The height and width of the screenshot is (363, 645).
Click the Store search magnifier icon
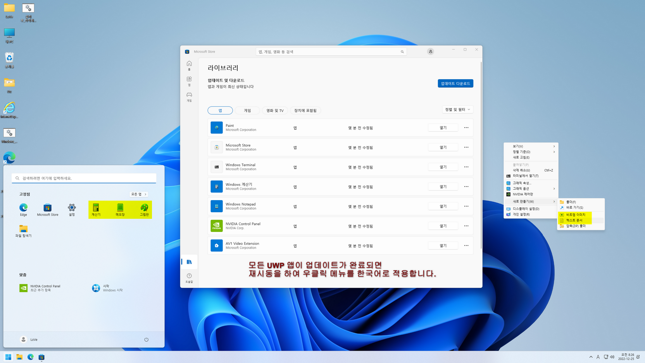click(x=402, y=52)
